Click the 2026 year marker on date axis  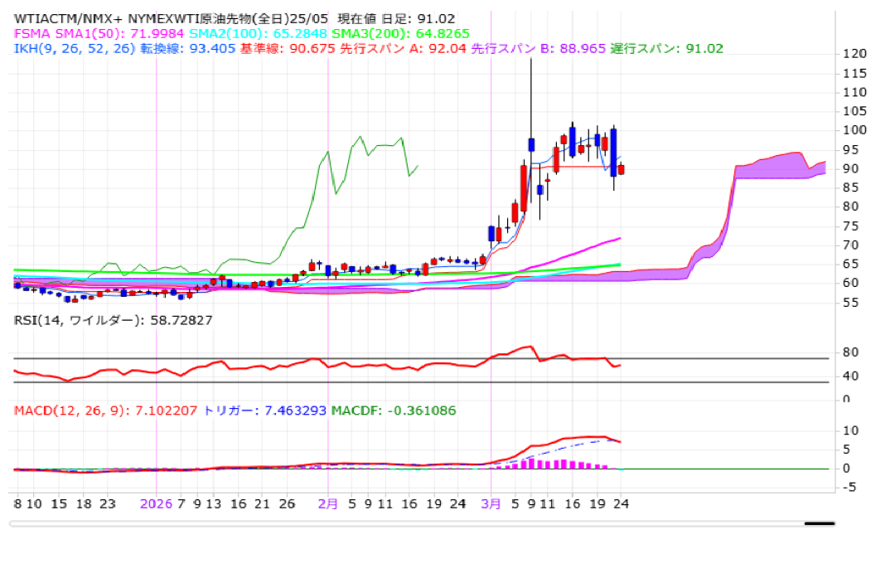point(156,503)
